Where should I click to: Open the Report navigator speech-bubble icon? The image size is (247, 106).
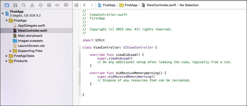click(66, 5)
